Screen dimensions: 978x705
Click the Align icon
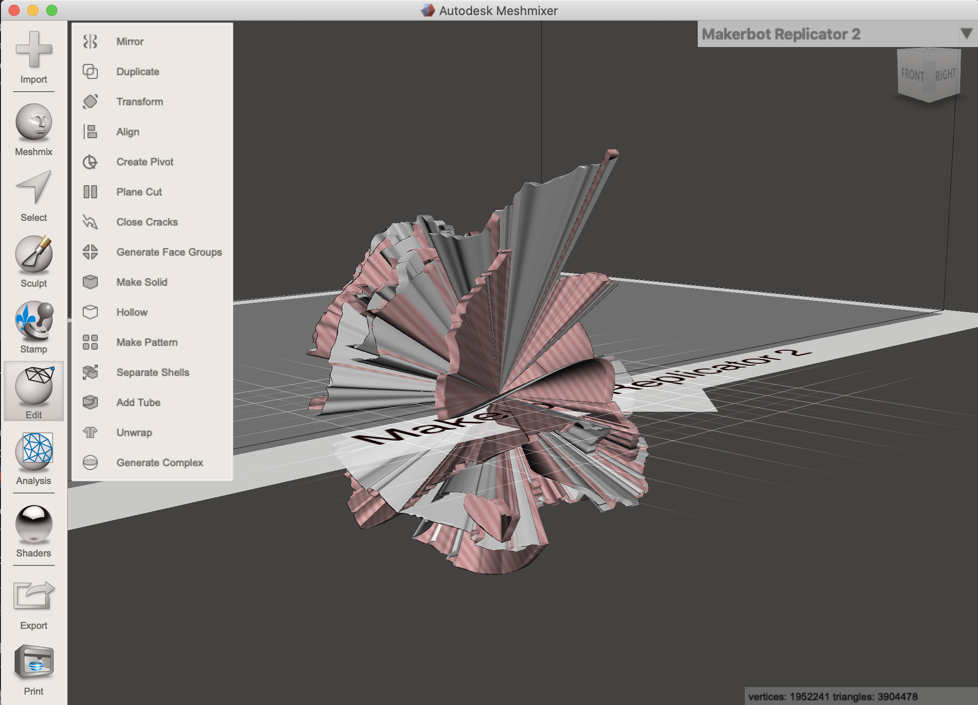90,132
